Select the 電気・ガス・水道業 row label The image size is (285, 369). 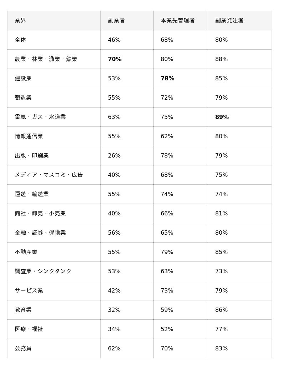tap(40, 117)
